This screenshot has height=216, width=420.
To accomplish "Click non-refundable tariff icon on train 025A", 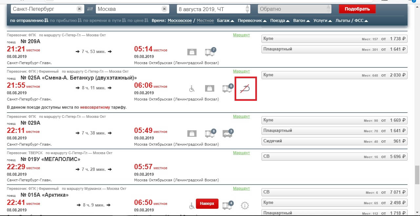I will [x=245, y=88].
